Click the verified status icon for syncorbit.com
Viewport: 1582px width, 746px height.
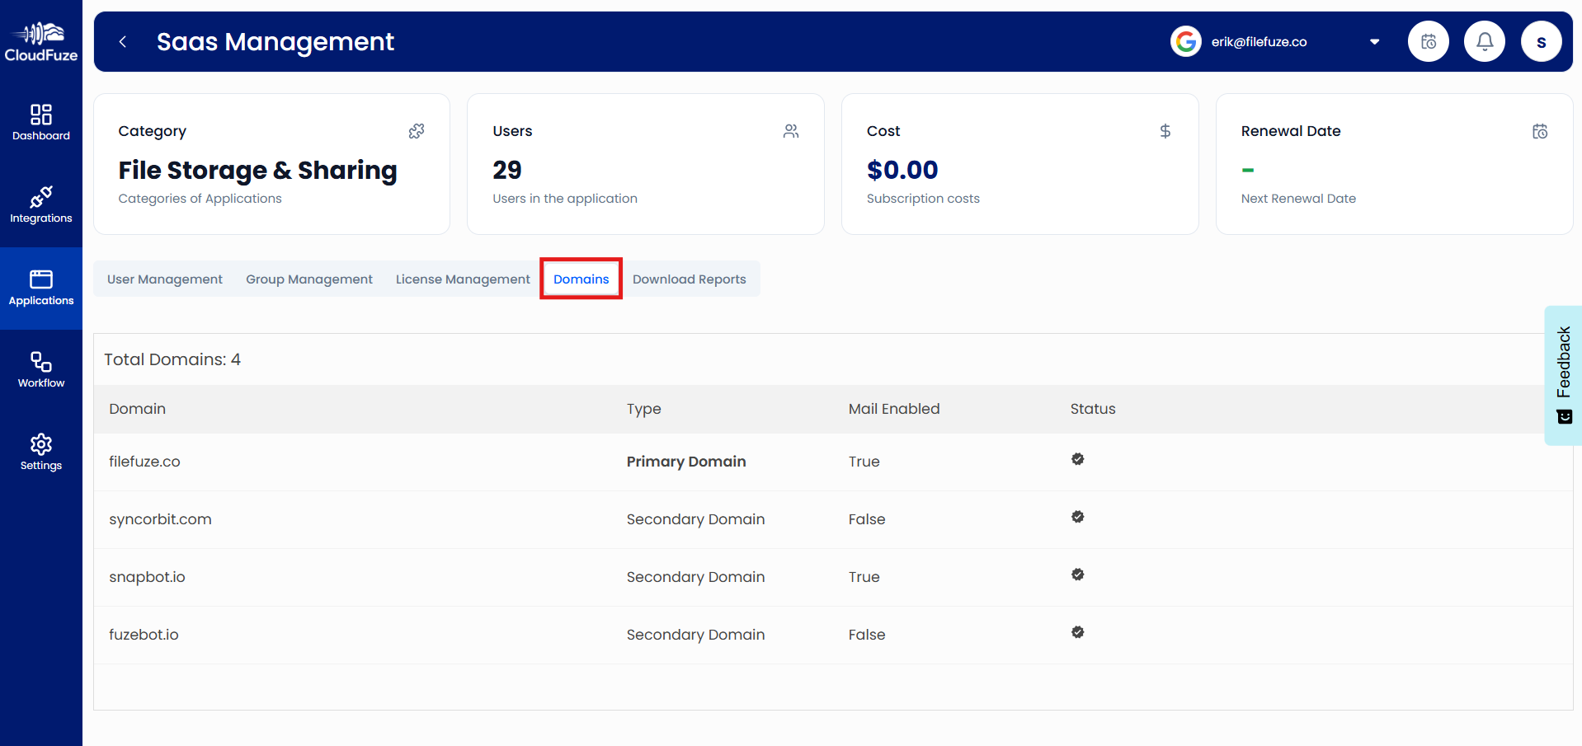point(1077,517)
